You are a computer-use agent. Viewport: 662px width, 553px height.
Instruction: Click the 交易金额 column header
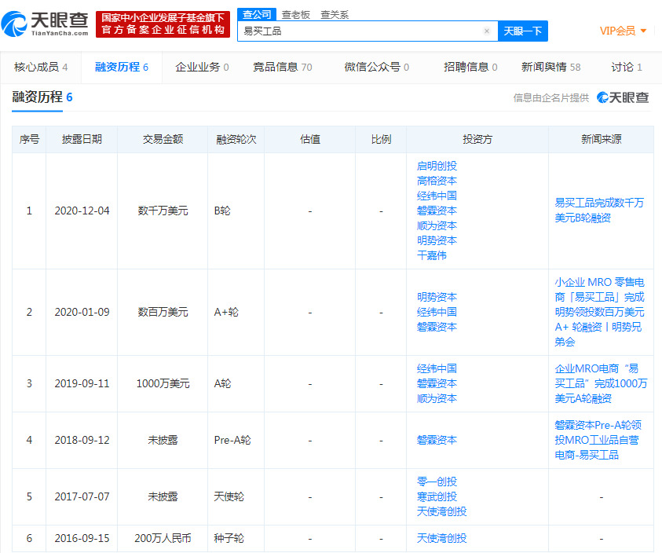click(163, 139)
